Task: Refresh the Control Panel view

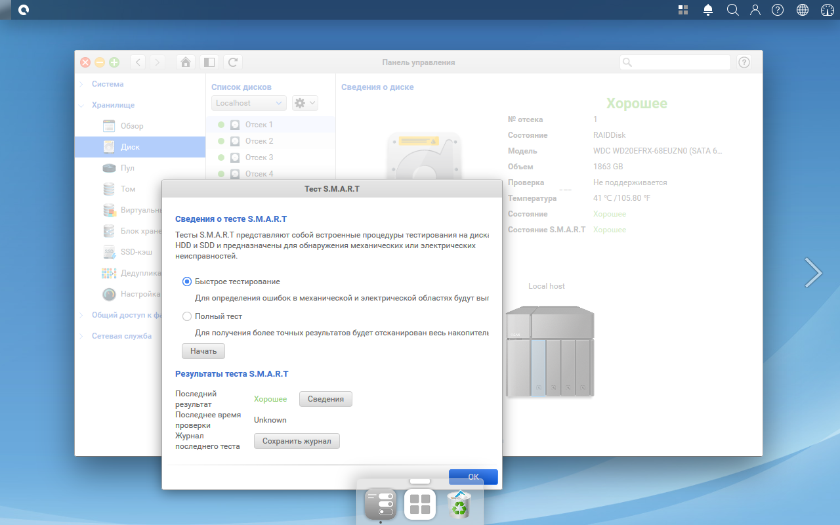Action: pos(233,62)
